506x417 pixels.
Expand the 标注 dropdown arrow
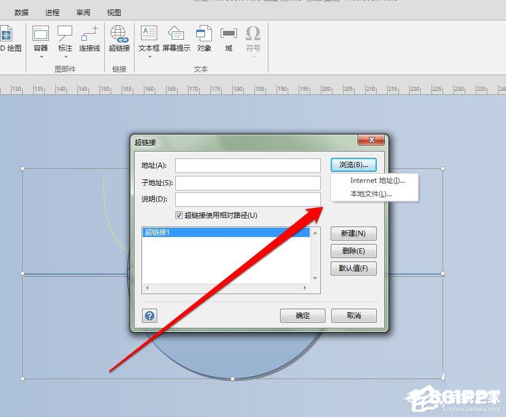[66, 57]
